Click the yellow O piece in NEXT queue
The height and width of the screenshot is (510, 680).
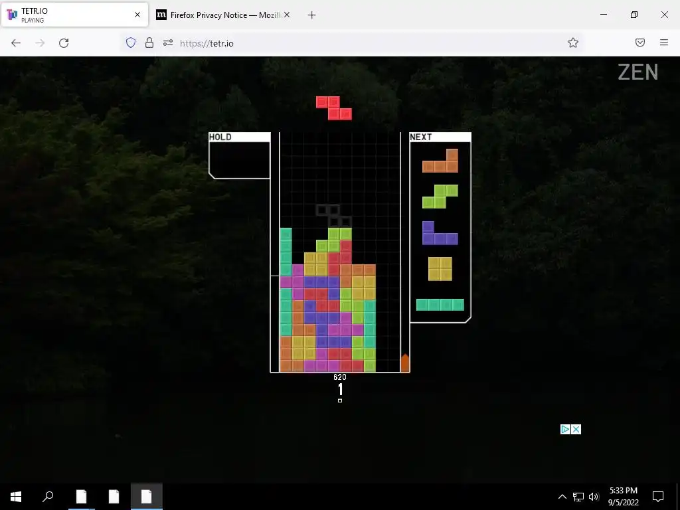click(x=440, y=269)
